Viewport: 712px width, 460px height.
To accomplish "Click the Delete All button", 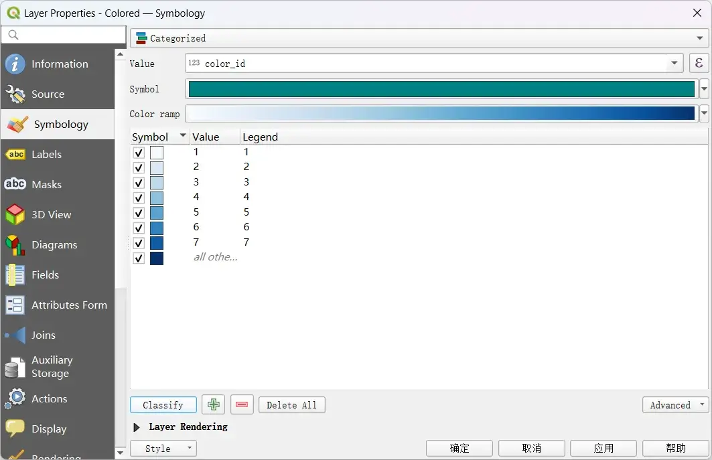I will (x=292, y=404).
